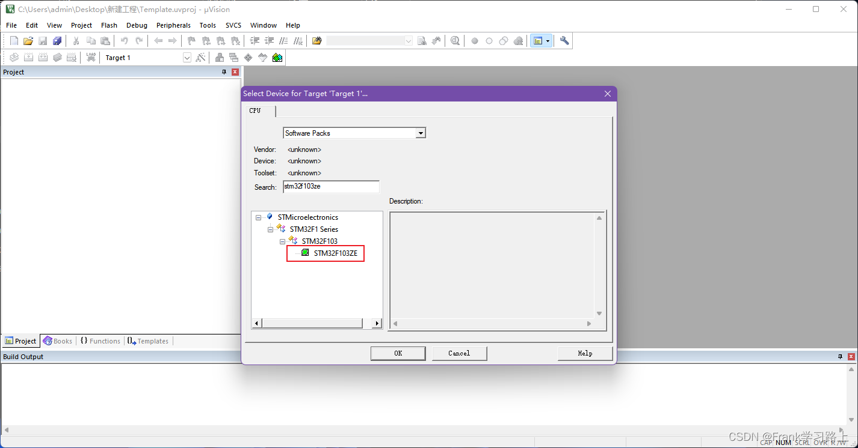Viewport: 858px width, 448px height.
Task: Open the find text combo box dropdown
Action: (409, 41)
